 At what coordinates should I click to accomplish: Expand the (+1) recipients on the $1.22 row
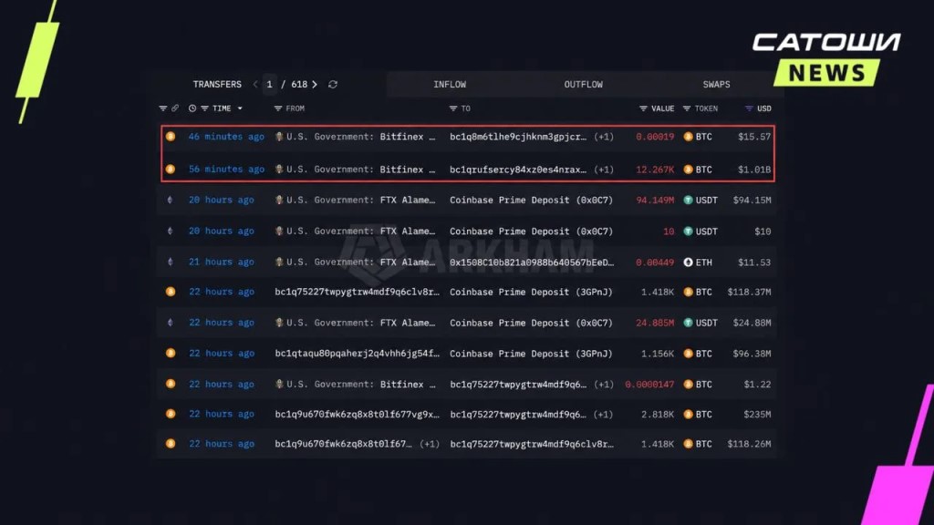click(604, 384)
